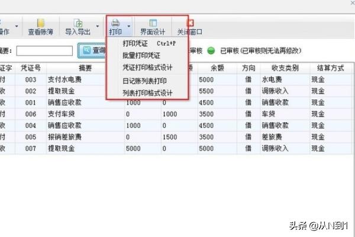
Task: Choose 批量打印凭证 from print menu
Action: pos(141,55)
